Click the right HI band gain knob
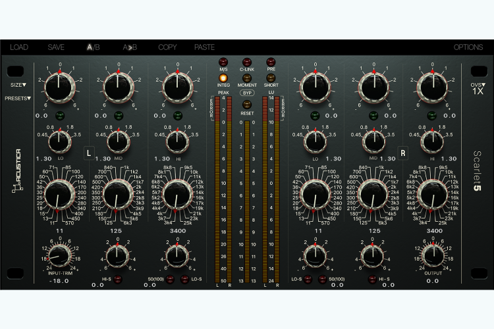494x329 pixels. [x=433, y=88]
